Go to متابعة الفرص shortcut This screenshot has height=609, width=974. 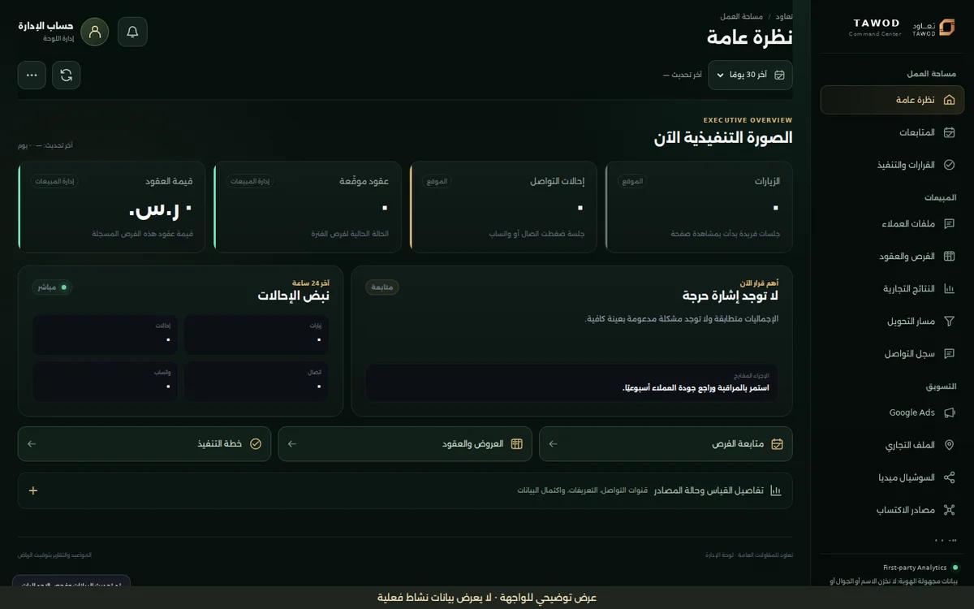point(666,444)
